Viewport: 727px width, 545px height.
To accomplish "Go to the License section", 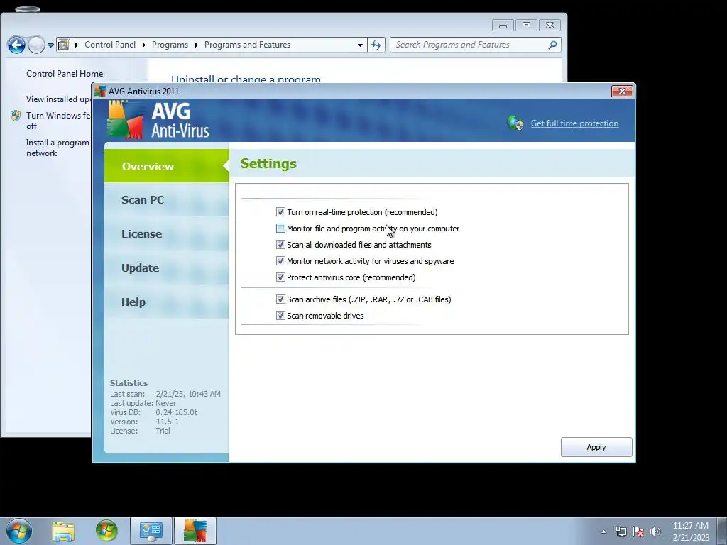I will 166,233.
